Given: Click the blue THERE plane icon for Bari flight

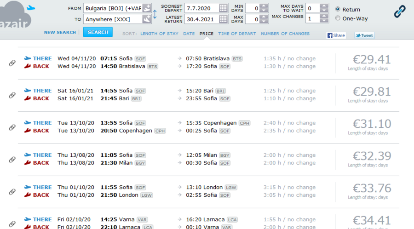Looking at the screenshot, I should [x=28, y=91].
